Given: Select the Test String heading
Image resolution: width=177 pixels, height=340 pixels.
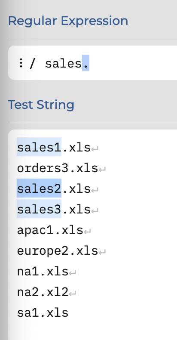Looking at the screenshot, I should pyautogui.click(x=41, y=105).
